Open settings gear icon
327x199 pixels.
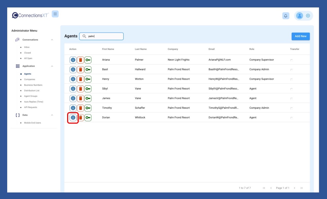308,16
